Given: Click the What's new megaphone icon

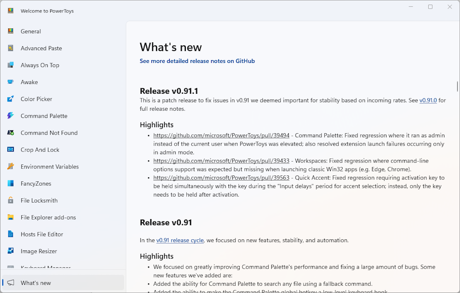Looking at the screenshot, I should 11,283.
